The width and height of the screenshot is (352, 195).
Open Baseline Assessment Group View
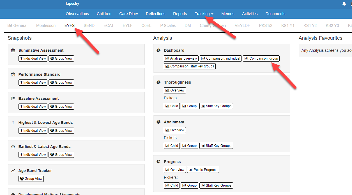pyautogui.click(x=61, y=107)
